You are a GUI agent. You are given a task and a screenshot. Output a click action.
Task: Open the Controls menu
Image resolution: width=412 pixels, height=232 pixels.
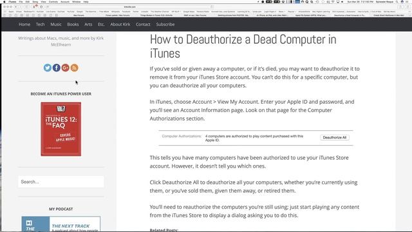[x=53, y=2]
